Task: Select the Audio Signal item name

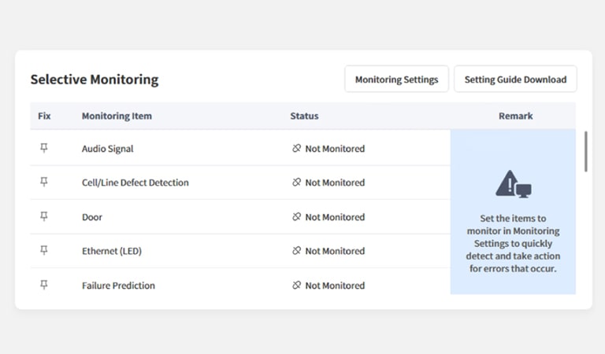Action: point(107,149)
